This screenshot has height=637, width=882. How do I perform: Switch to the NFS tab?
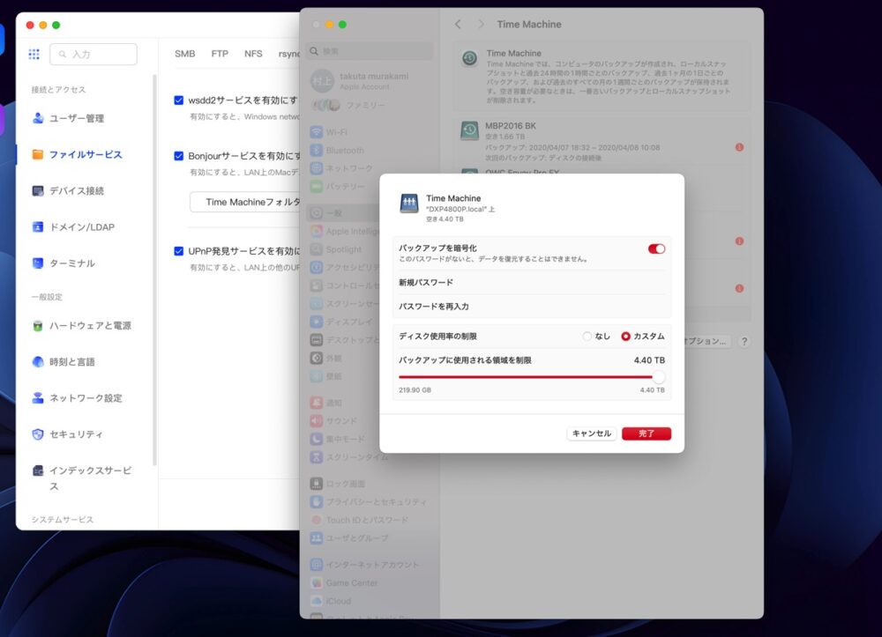pyautogui.click(x=253, y=54)
